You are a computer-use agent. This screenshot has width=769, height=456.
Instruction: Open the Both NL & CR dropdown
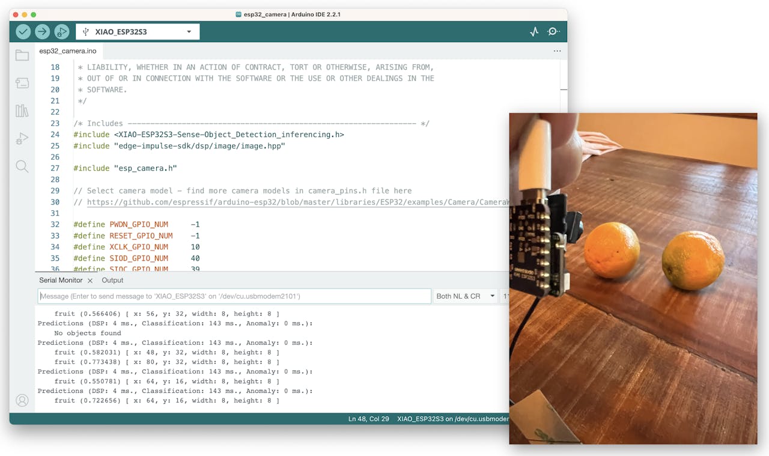point(465,296)
